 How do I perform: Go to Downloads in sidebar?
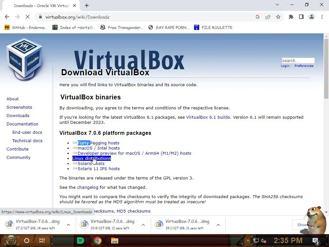coord(18,116)
